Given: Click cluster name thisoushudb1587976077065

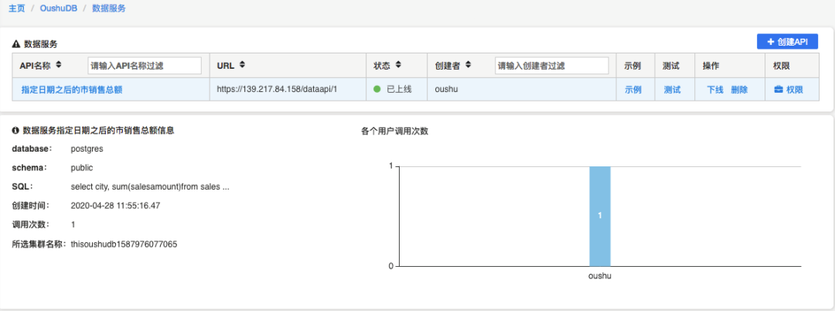Looking at the screenshot, I should click(x=124, y=244).
